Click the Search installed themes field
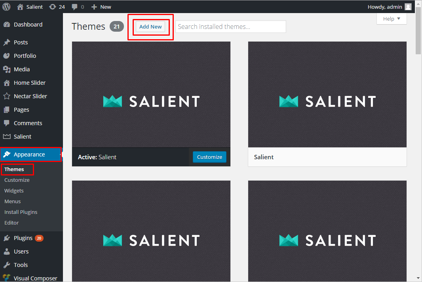Image resolution: width=422 pixels, height=282 pixels. [x=231, y=27]
